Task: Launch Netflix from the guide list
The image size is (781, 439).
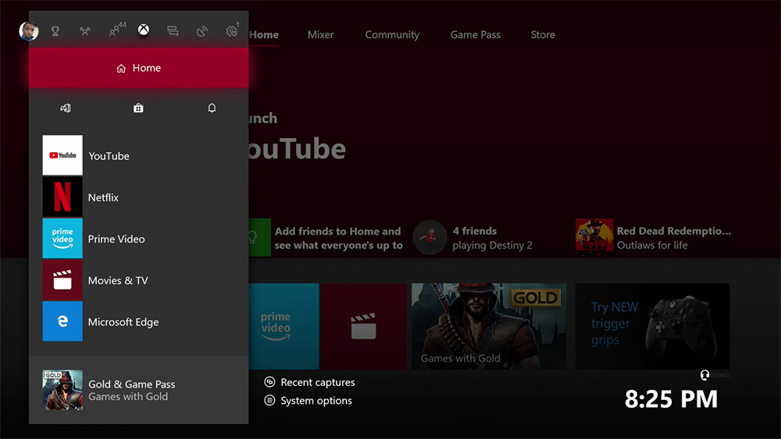Action: (x=138, y=196)
